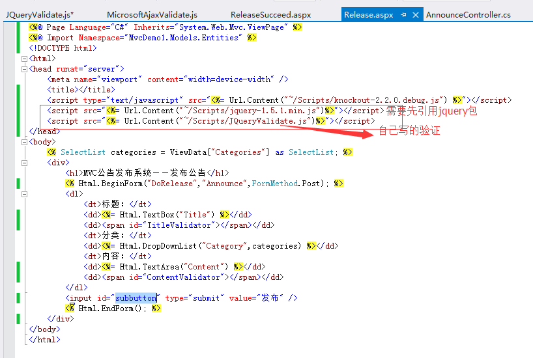Image resolution: width=533 pixels, height=358 pixels.
Task: Click the "标题:" dt label
Action: pos(113,204)
